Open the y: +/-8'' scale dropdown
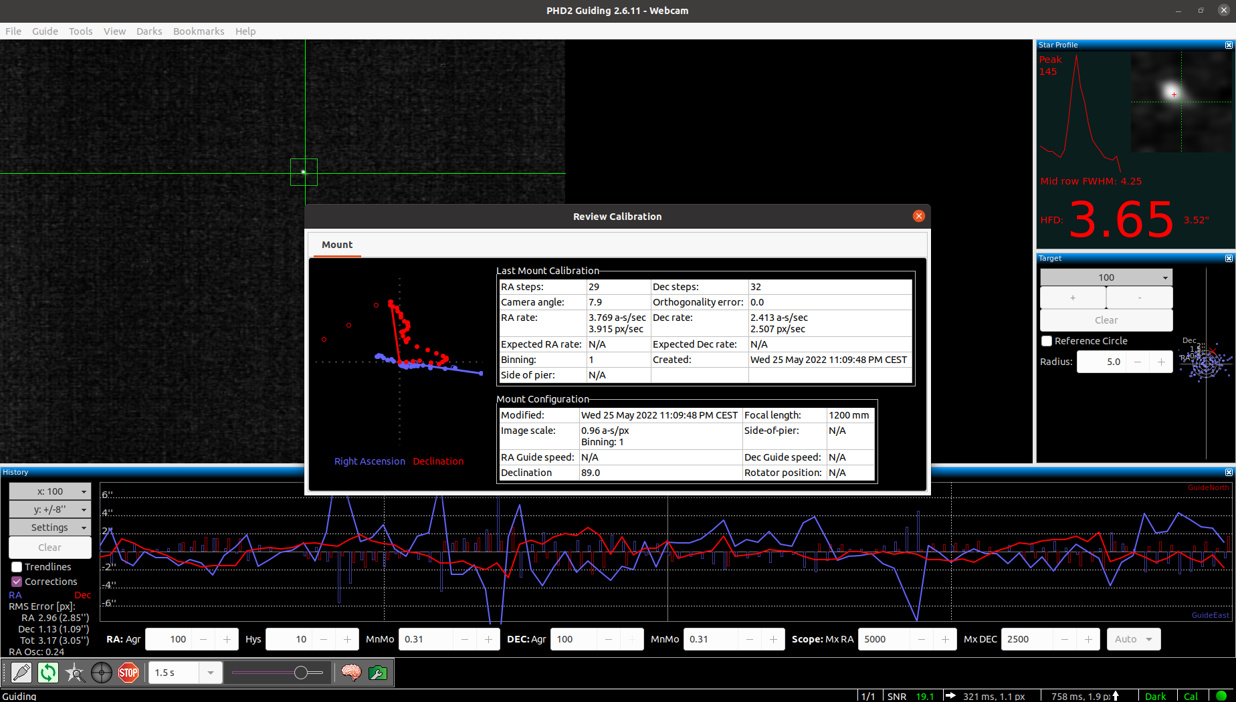Image resolution: width=1236 pixels, height=702 pixels. point(50,509)
